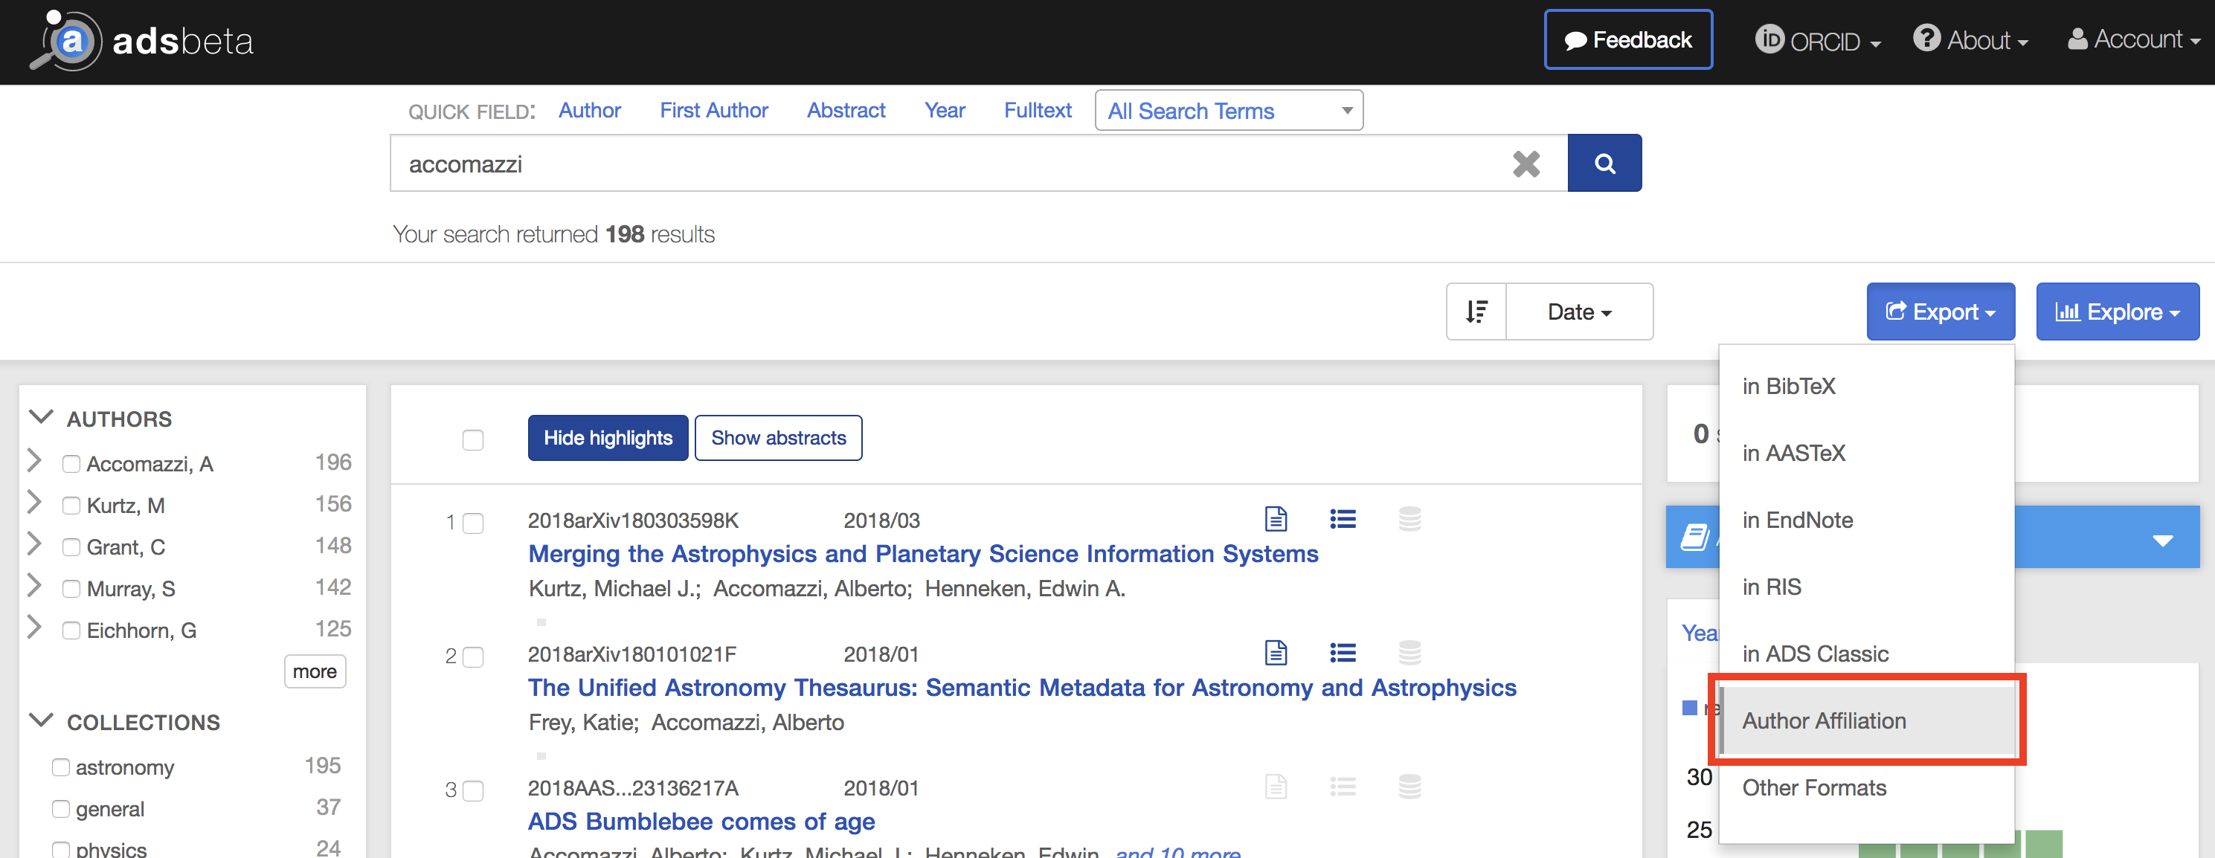The height and width of the screenshot is (858, 2215).
Task: Open the ADS Bumblebee comes of age paper
Action: [701, 821]
